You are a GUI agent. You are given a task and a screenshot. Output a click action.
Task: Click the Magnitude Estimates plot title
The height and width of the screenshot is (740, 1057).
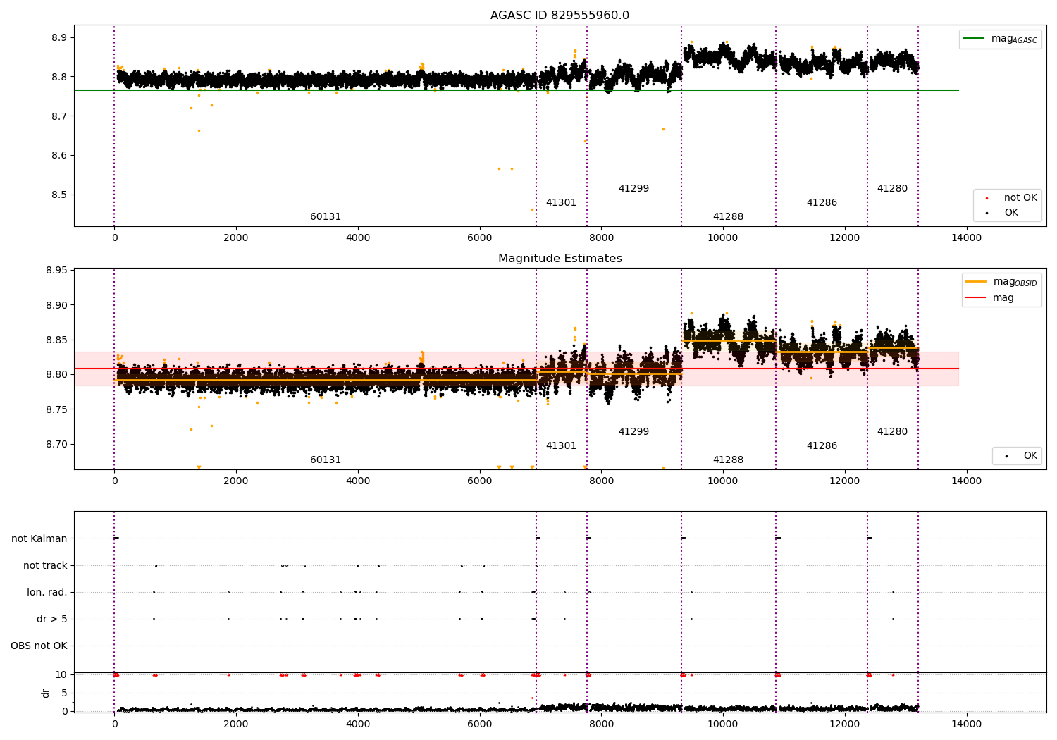click(560, 259)
